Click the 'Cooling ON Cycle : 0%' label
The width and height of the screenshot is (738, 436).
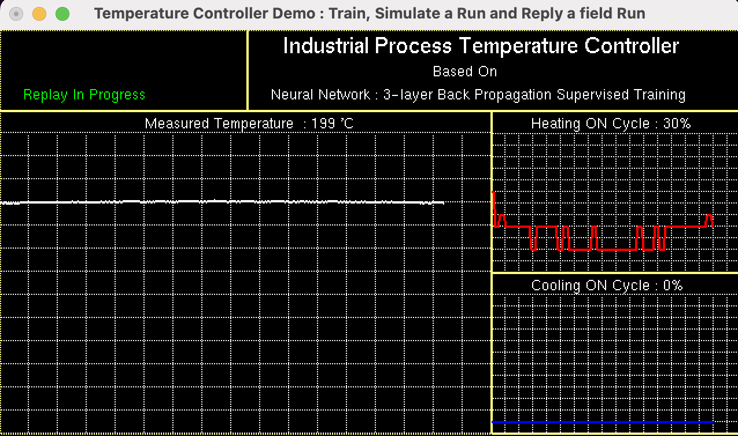[x=607, y=285]
